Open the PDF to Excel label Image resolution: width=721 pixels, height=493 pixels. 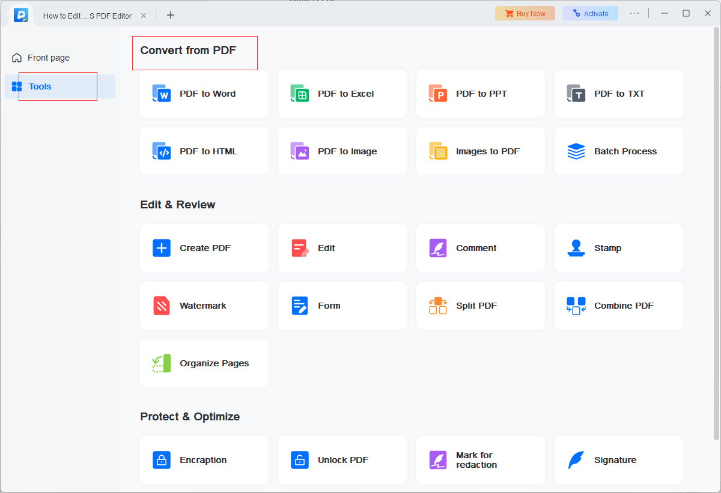click(x=346, y=94)
